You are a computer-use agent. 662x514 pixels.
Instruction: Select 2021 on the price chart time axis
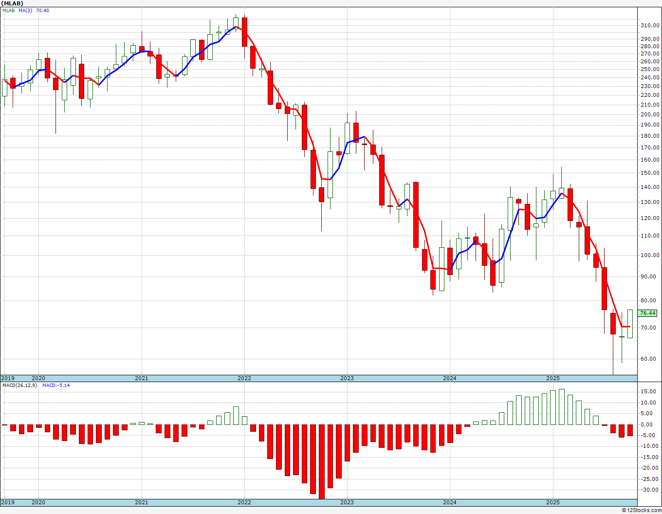click(x=142, y=378)
